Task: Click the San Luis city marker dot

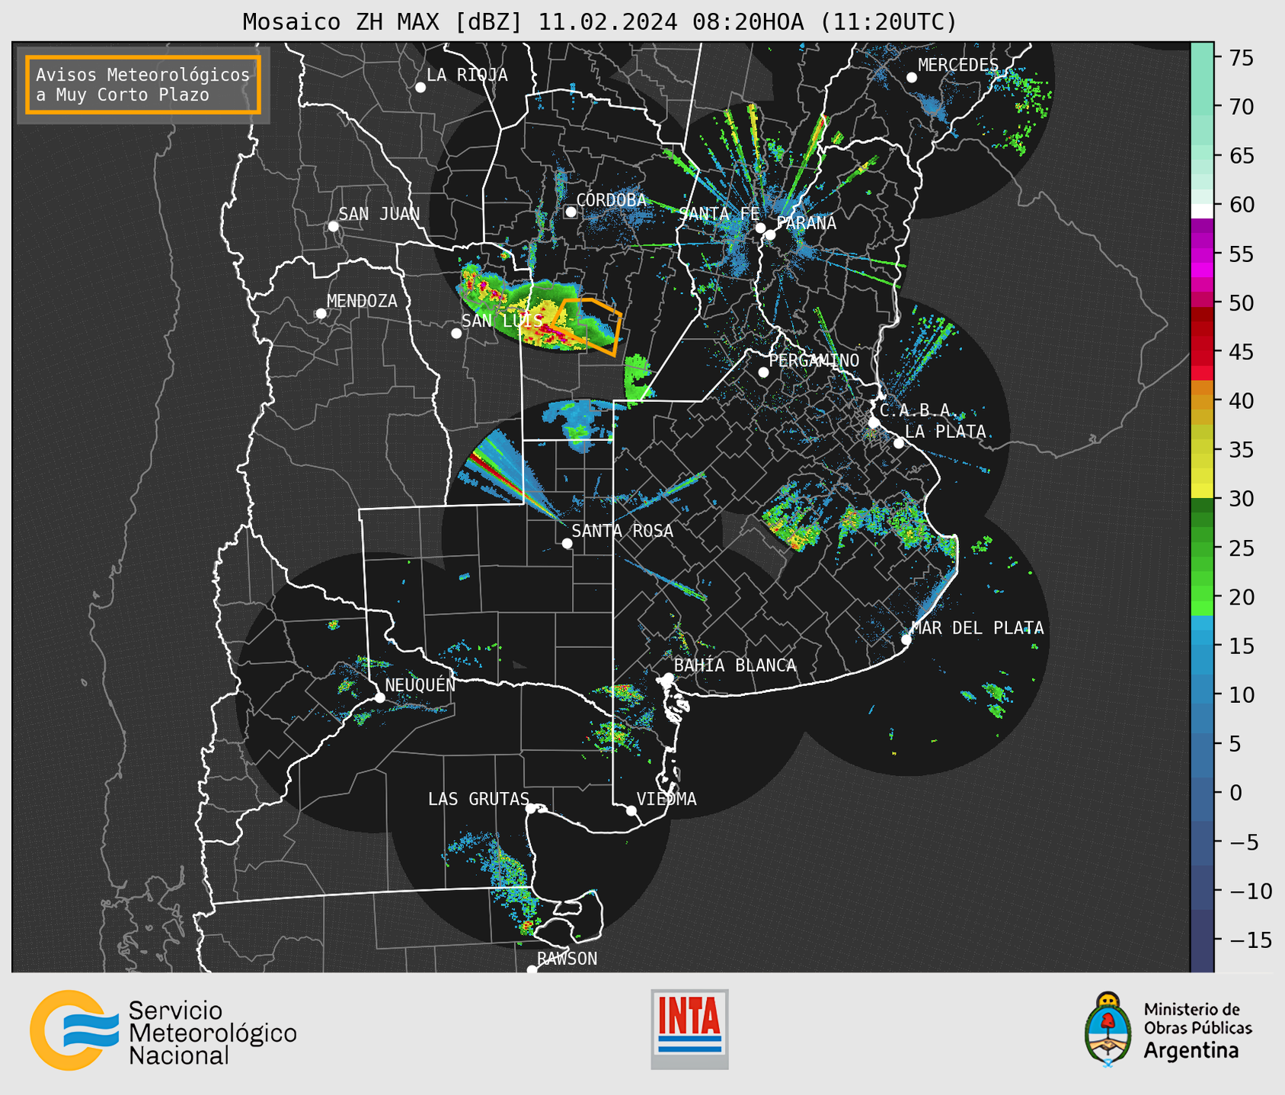Action: (456, 334)
